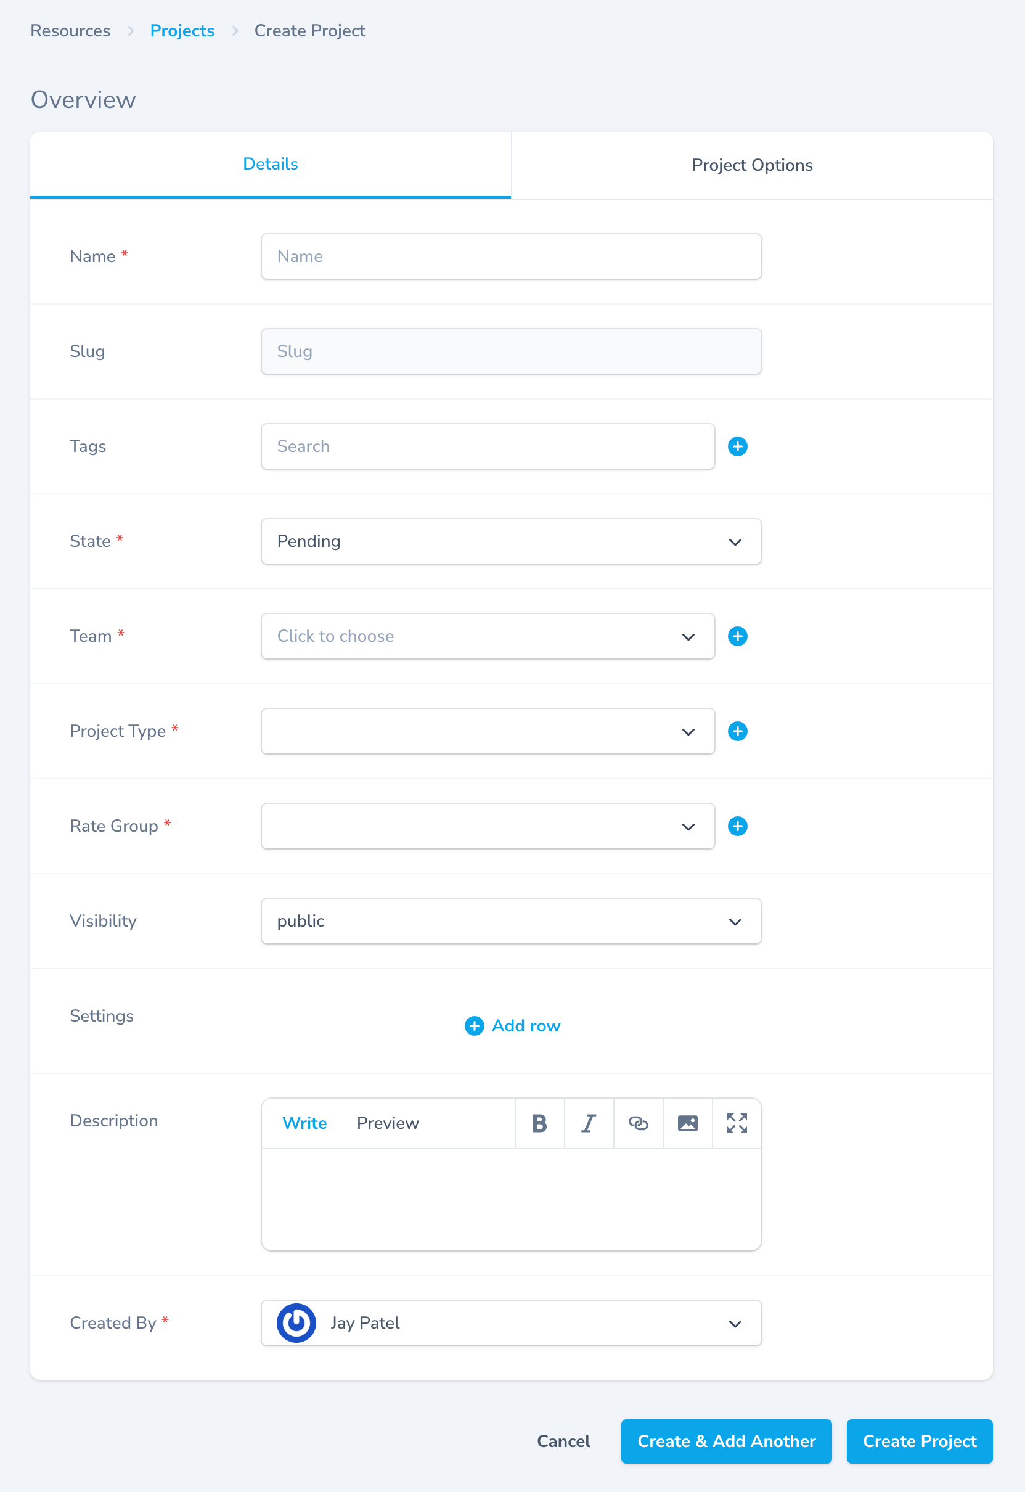The height and width of the screenshot is (1492, 1025).
Task: Switch to the Preview tab
Action: coord(387,1123)
